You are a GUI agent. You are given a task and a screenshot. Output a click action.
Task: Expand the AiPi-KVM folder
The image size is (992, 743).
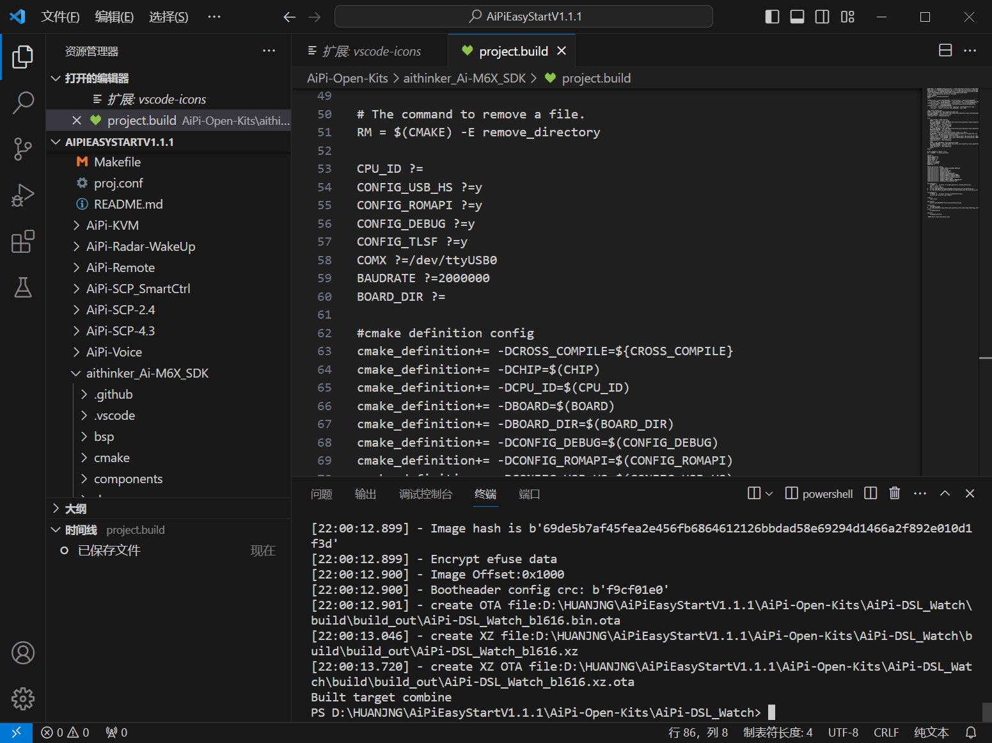(x=169, y=225)
